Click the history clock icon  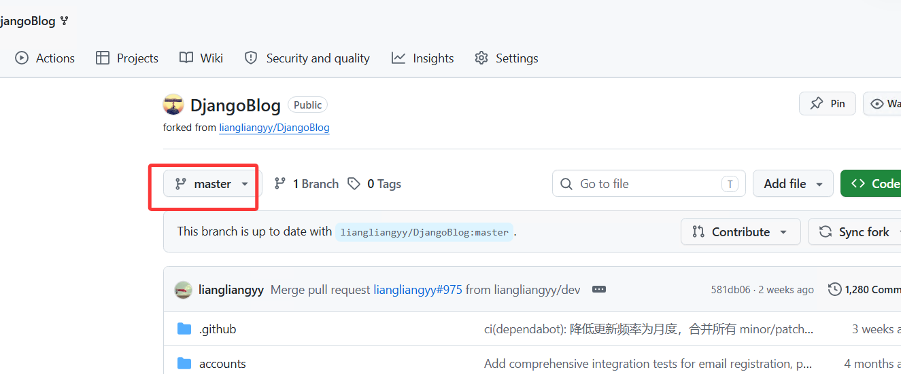click(835, 290)
